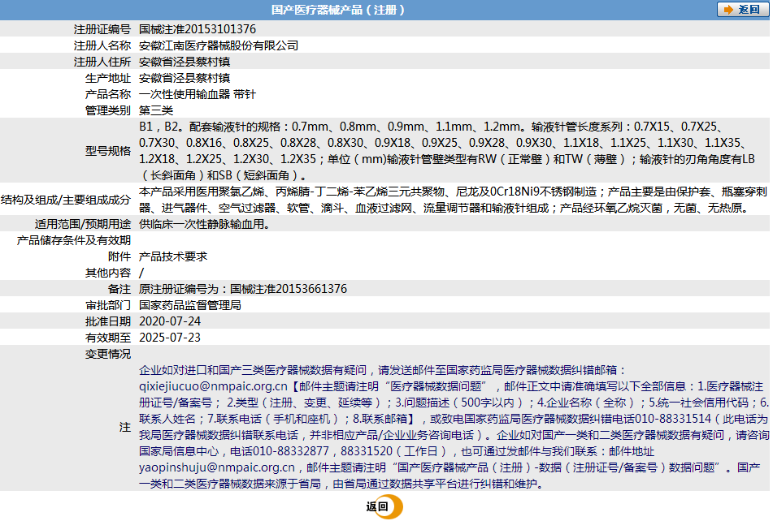The height and width of the screenshot is (521, 773).
Task: Click the orange circle icon on bottom 返回
Action: (x=393, y=506)
